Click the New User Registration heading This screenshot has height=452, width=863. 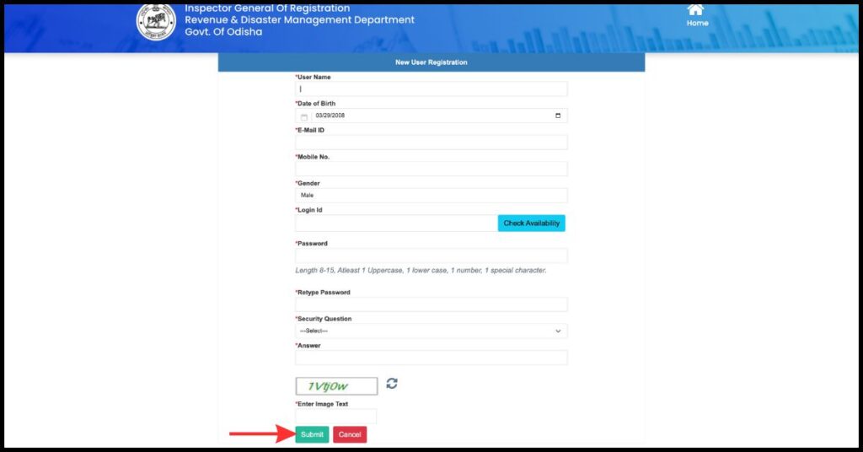tap(431, 62)
